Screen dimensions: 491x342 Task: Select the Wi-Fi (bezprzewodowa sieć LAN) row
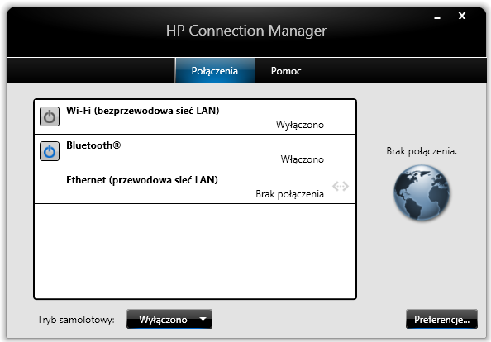[195, 117]
